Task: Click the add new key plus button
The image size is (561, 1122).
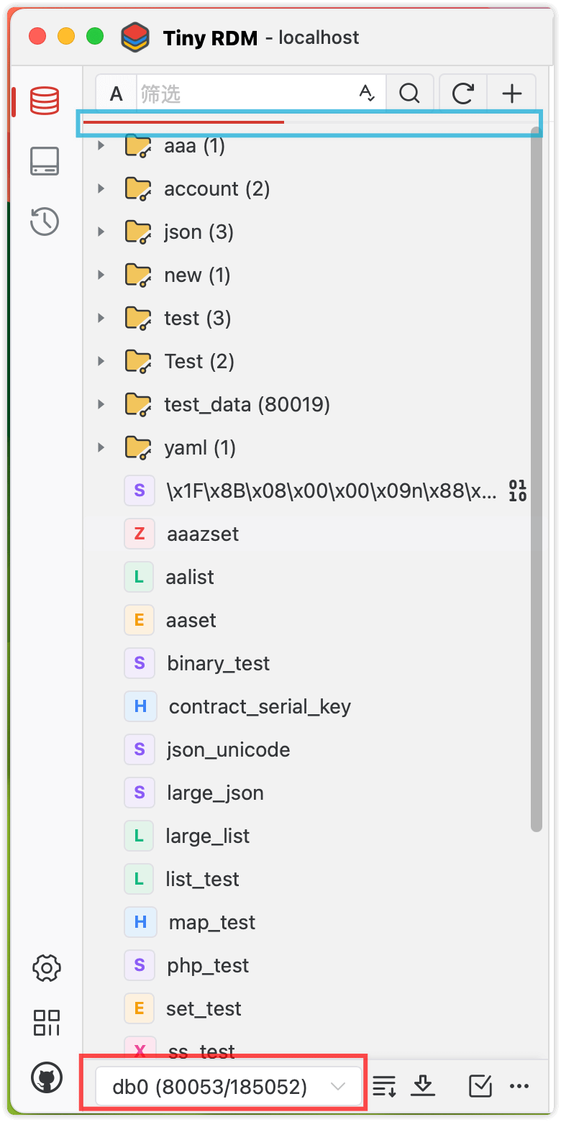Action: [511, 92]
